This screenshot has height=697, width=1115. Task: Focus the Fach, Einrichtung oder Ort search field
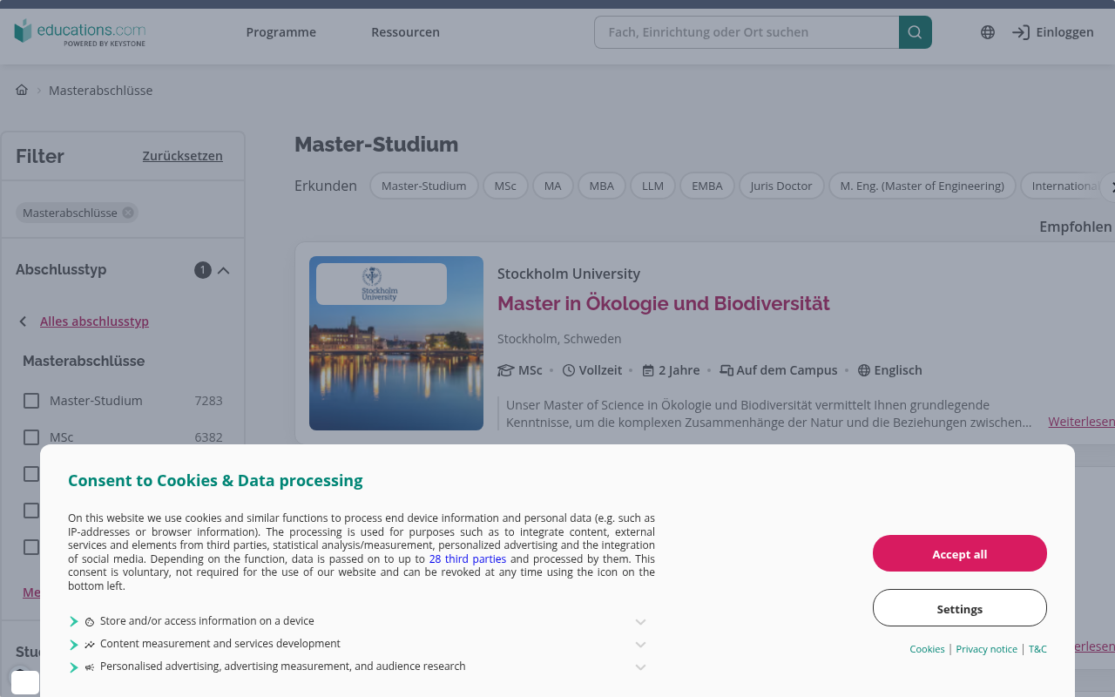[x=747, y=32]
